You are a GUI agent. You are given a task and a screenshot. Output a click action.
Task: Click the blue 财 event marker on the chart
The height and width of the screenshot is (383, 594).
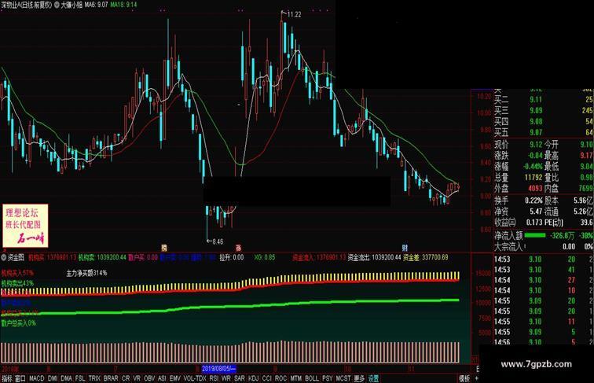pos(405,248)
